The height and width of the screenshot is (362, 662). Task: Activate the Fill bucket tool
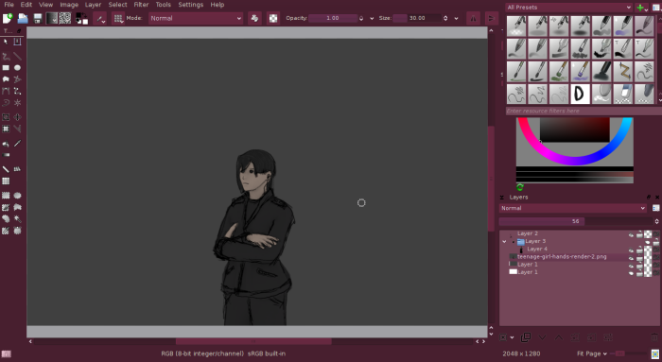6,144
